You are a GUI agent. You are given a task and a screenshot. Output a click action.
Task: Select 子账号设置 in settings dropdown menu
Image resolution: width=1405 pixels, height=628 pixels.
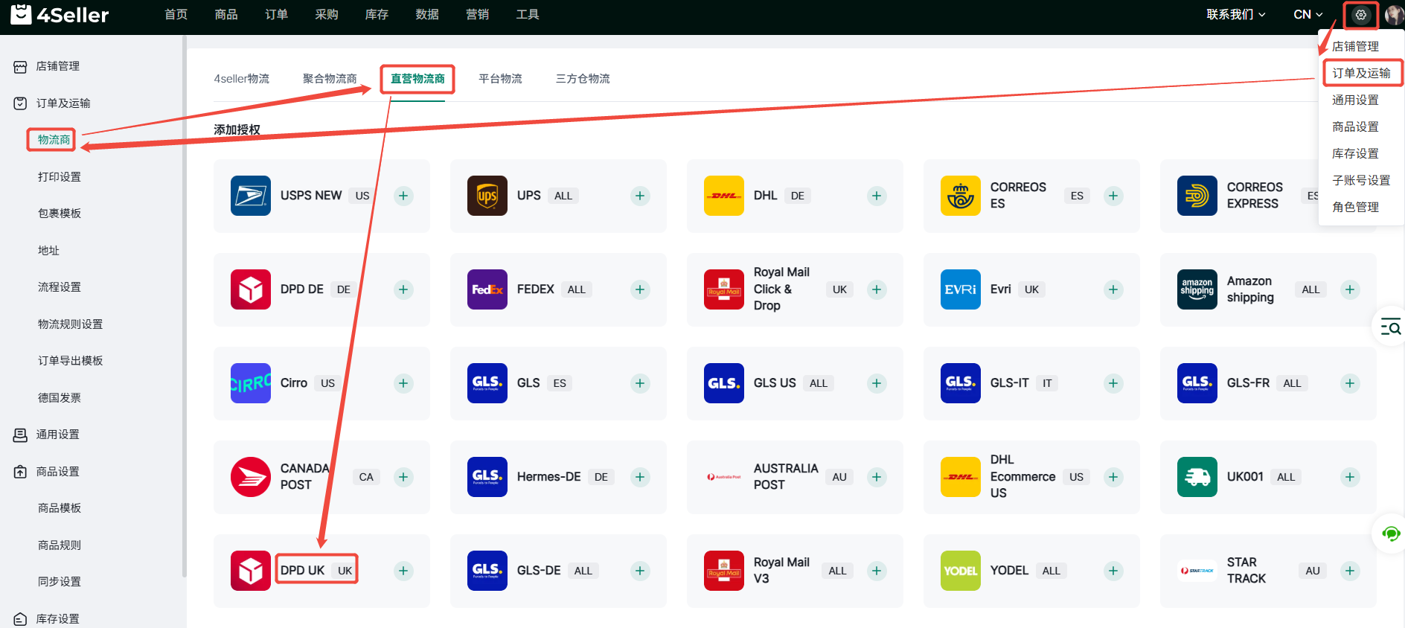(1361, 180)
